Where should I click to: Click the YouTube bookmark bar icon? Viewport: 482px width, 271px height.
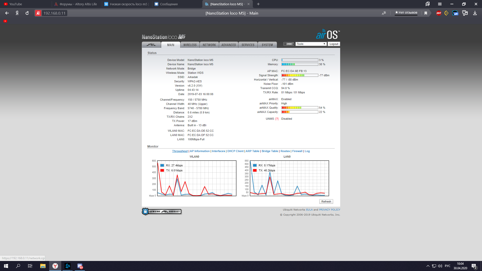(x=5, y=21)
